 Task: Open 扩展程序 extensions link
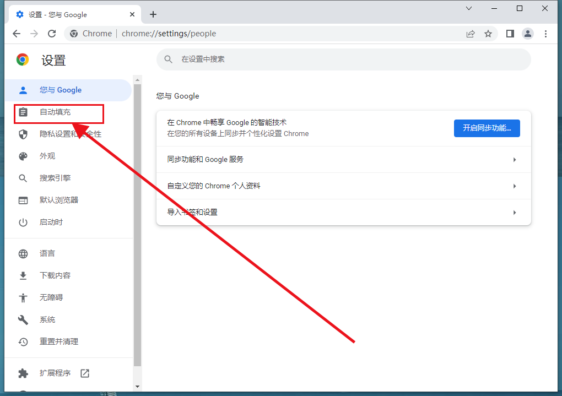click(x=68, y=373)
